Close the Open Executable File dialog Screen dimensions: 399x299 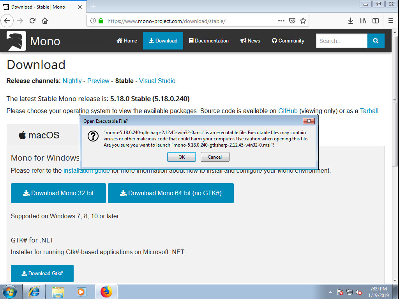309,121
